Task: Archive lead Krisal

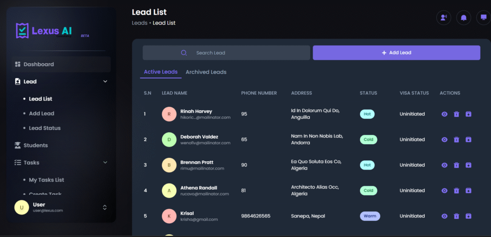Action: coord(468,216)
